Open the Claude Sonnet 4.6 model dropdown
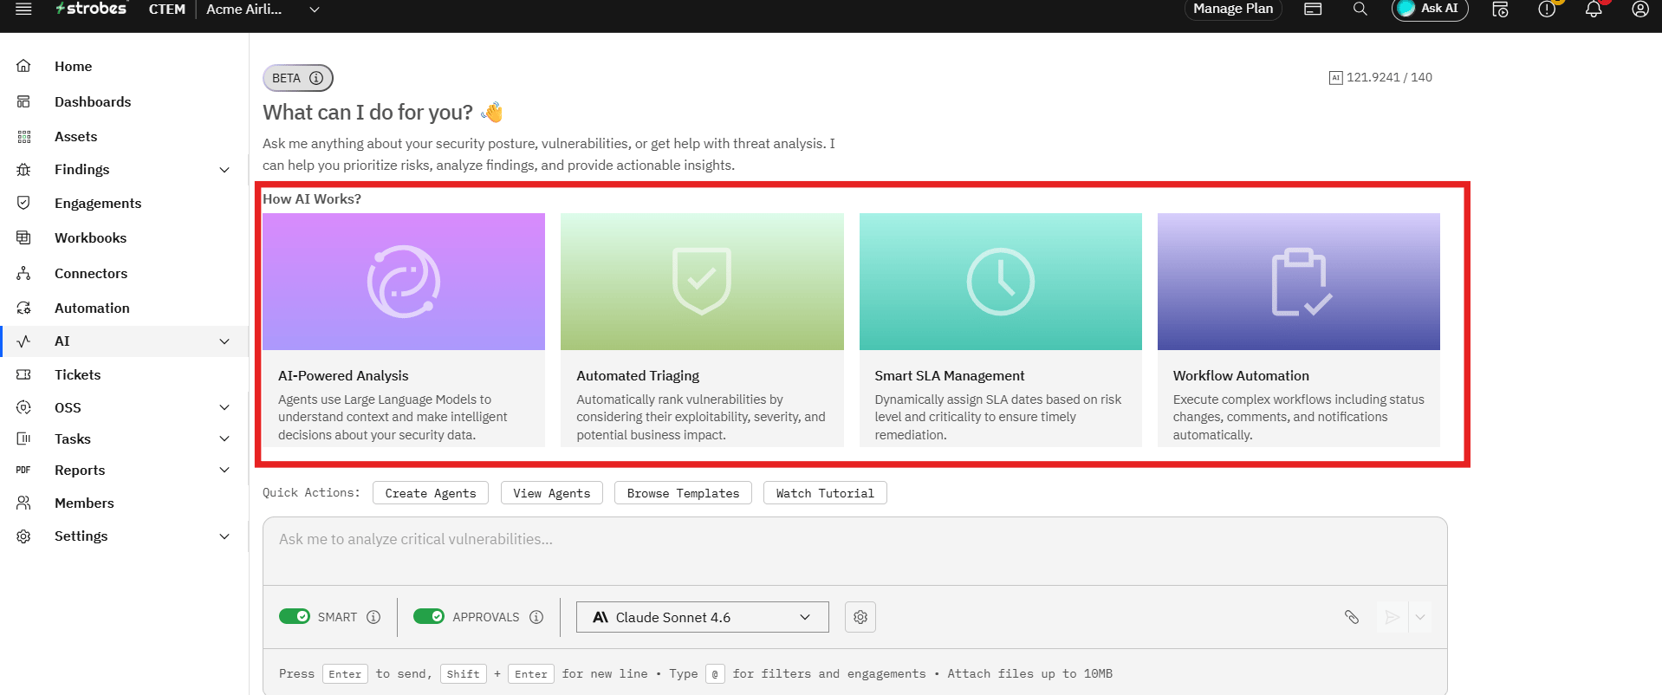Screen dimensions: 1662x695 coord(702,617)
